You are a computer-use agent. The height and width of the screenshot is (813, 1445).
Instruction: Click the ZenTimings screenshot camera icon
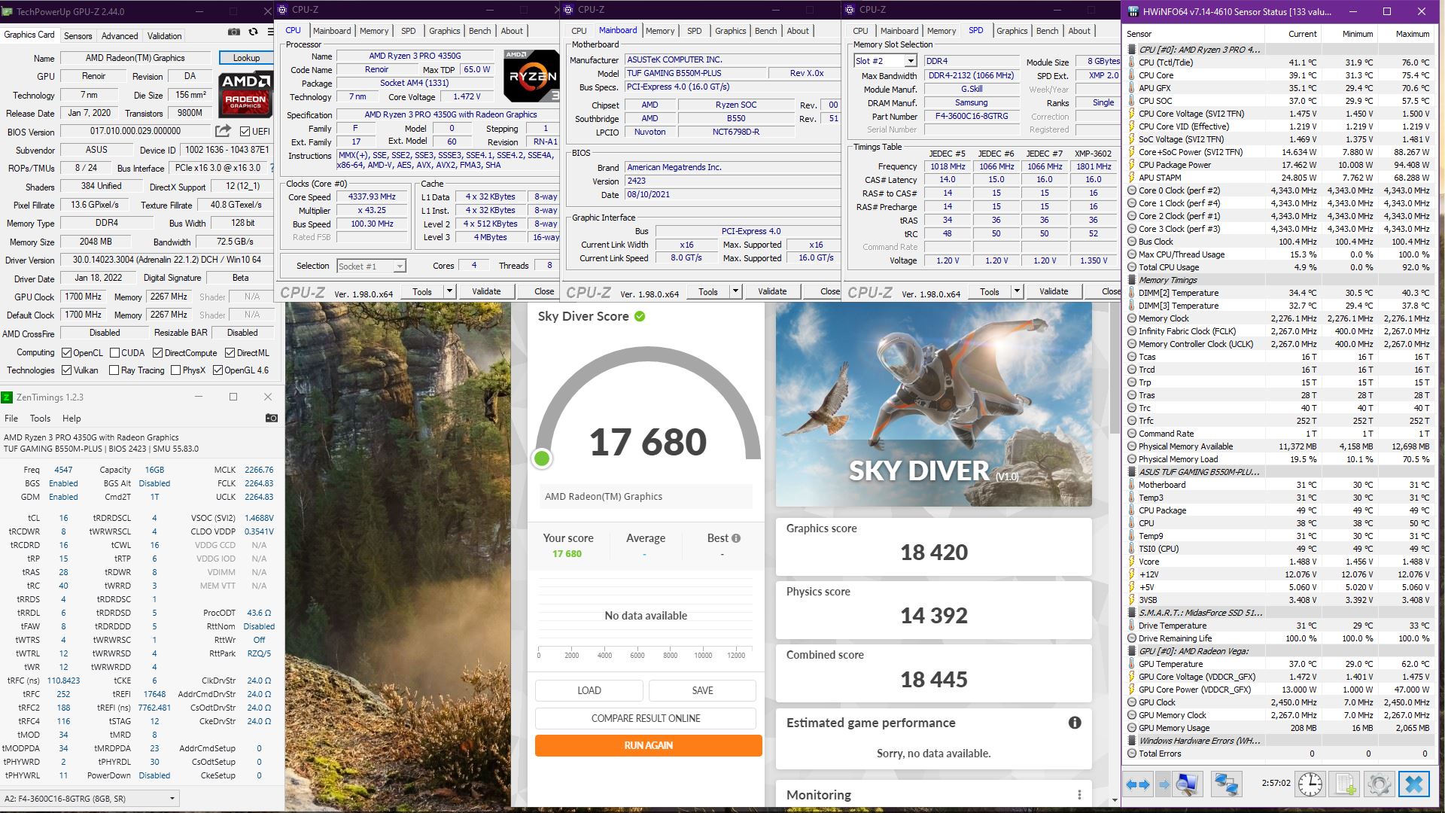point(272,418)
